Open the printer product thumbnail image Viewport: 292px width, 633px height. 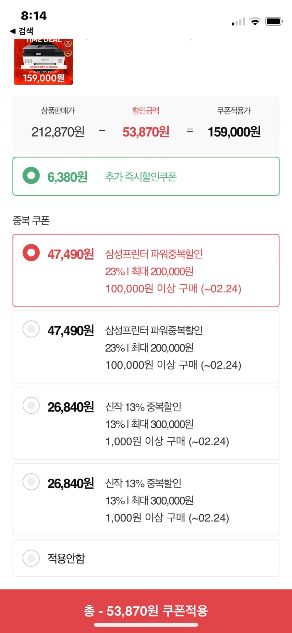pyautogui.click(x=43, y=62)
